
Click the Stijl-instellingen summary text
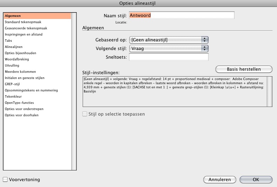pos(175,85)
